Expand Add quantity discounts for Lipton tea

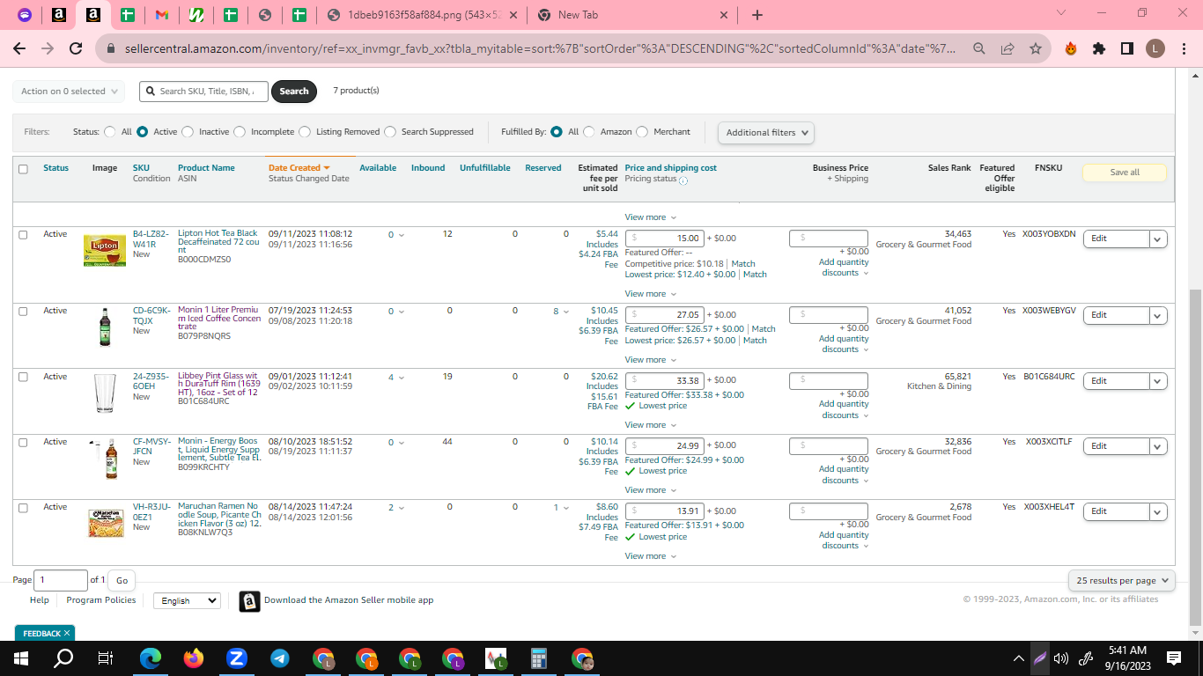[844, 268]
